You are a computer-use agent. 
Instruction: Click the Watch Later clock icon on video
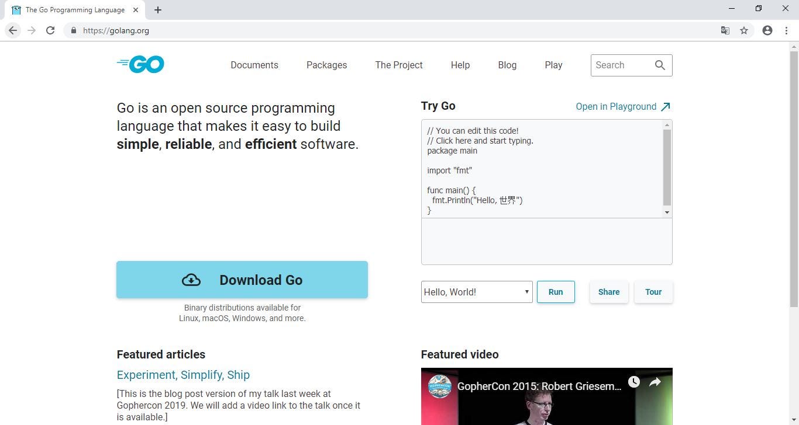pos(633,381)
